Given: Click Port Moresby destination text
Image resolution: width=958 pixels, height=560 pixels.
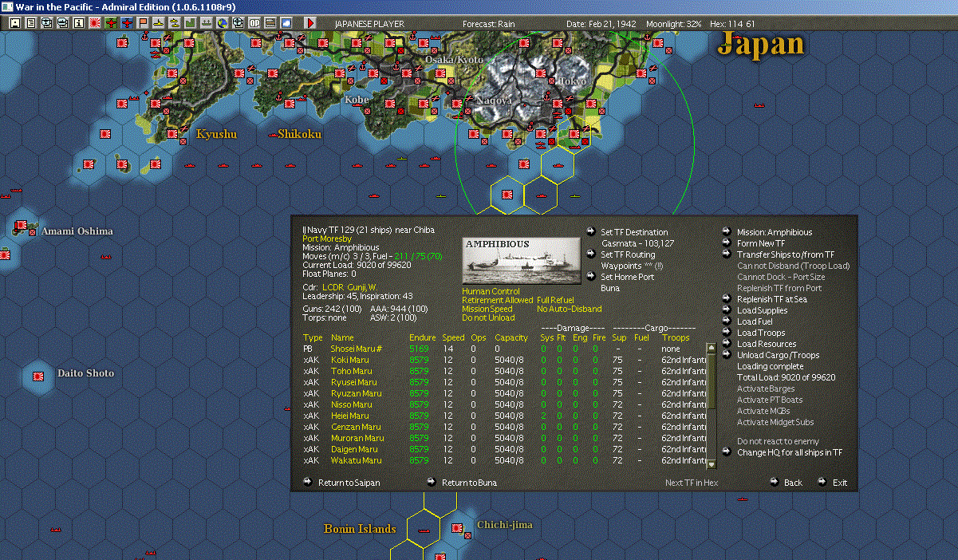Looking at the screenshot, I should [327, 239].
